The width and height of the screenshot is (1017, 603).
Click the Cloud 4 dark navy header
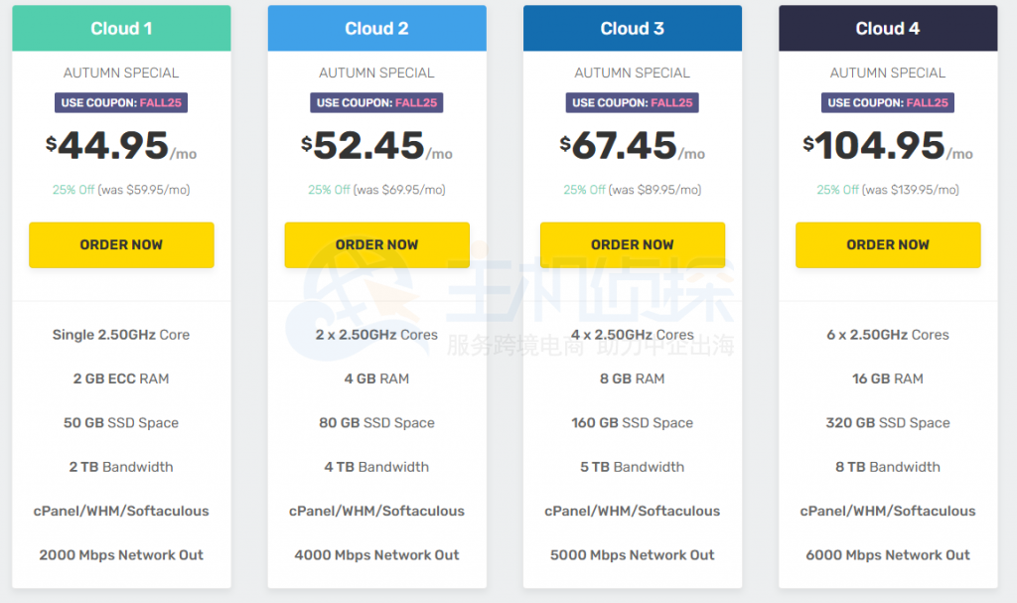pos(888,29)
